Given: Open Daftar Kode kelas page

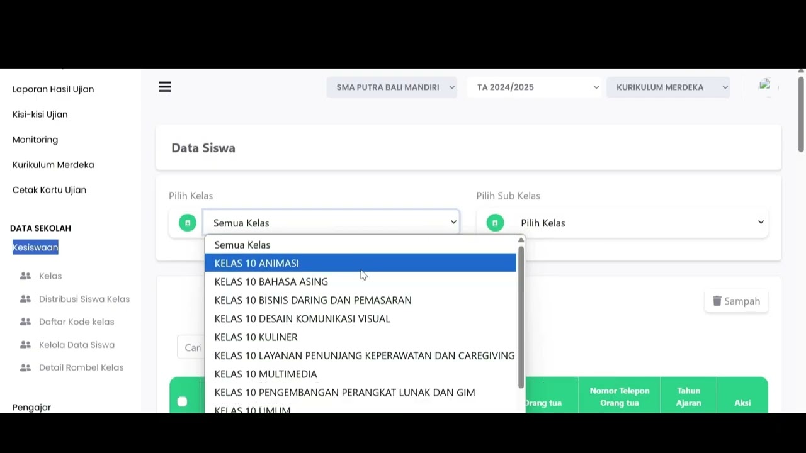Looking at the screenshot, I should click(77, 322).
